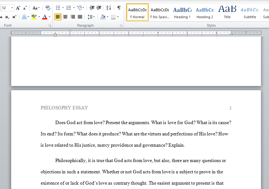Apply superscript formatting
This screenshot has height=189, width=269.
point(14,17)
